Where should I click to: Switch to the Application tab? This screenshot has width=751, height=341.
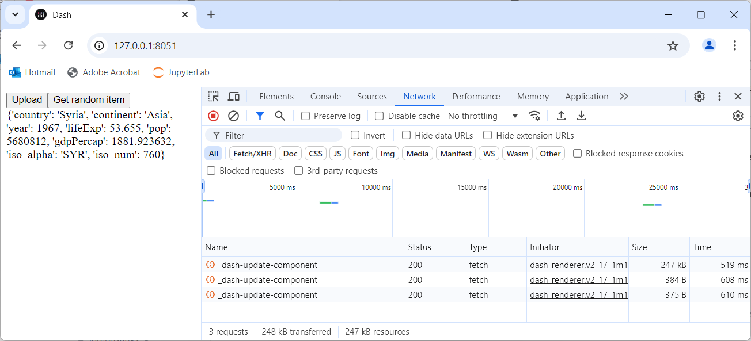pyautogui.click(x=587, y=97)
